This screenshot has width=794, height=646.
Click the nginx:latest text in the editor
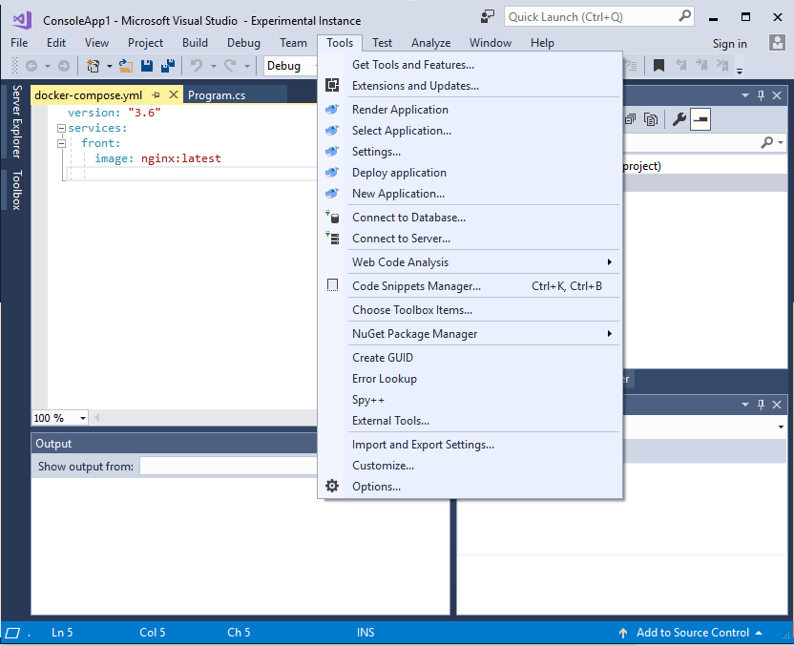click(180, 158)
